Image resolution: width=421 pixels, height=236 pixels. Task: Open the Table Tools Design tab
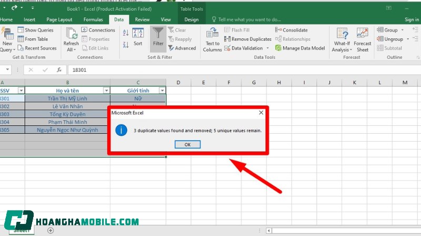click(x=192, y=19)
